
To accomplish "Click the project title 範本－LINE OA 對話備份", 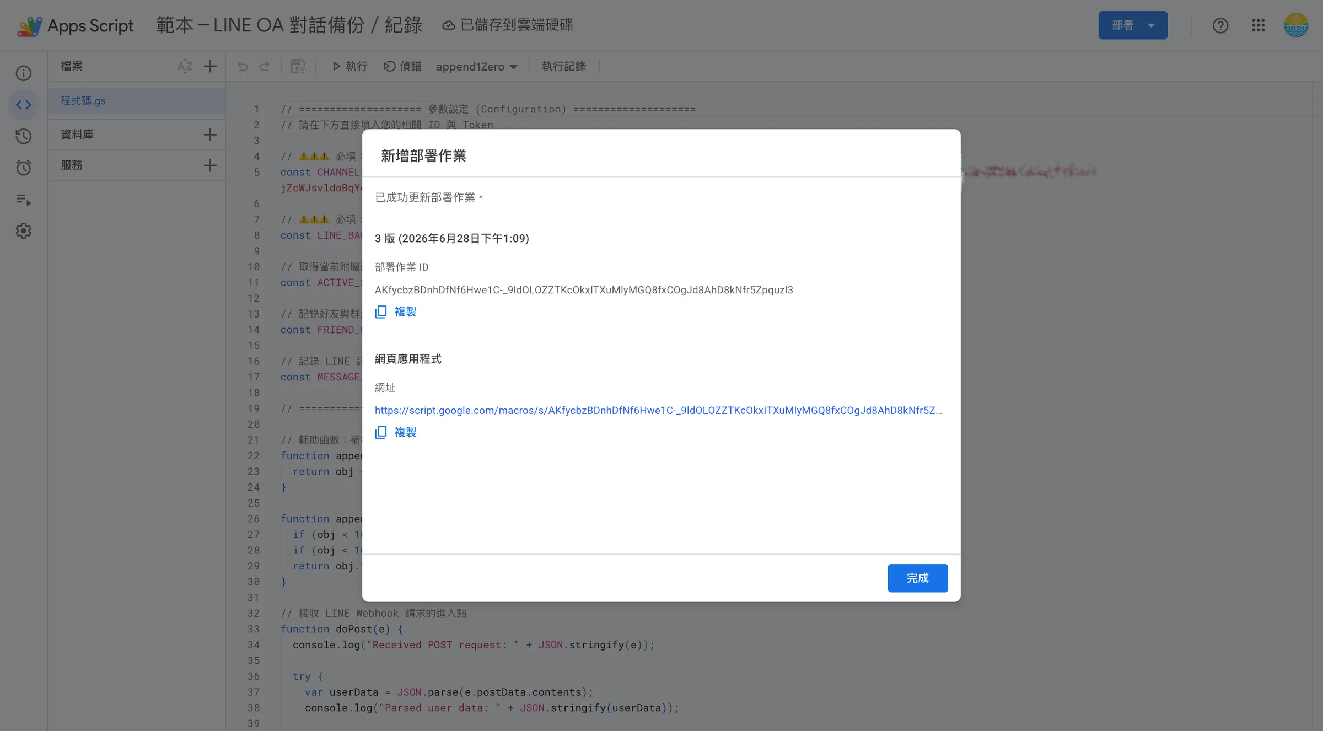I will [289, 25].
